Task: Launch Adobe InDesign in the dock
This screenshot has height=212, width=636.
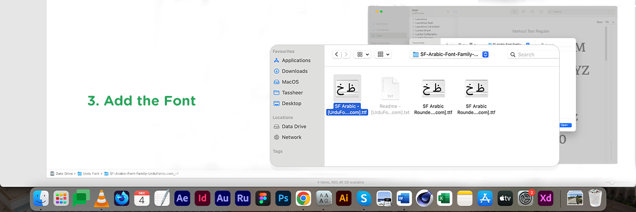Action: tap(202, 199)
